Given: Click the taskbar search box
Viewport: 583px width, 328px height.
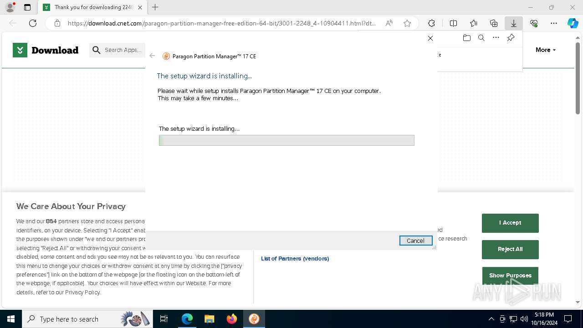Looking at the screenshot, I should tap(87, 319).
